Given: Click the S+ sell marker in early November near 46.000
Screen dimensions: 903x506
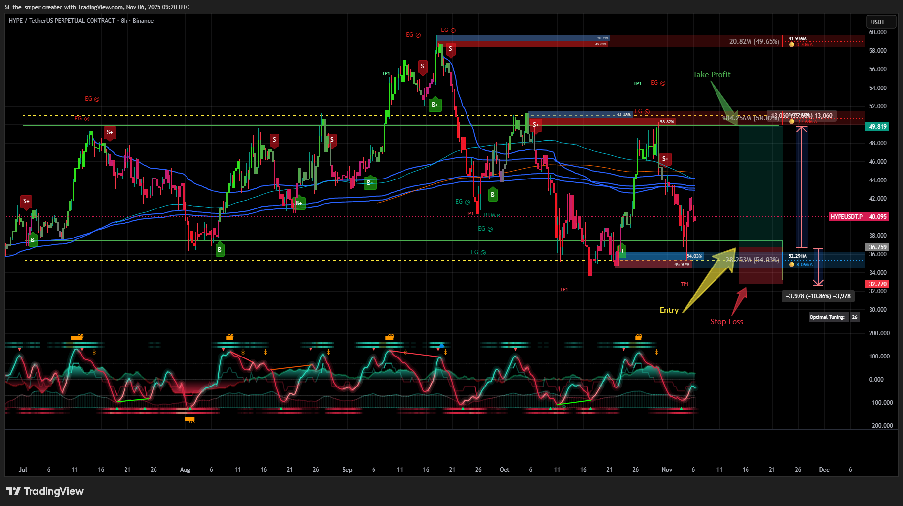Looking at the screenshot, I should [x=665, y=159].
